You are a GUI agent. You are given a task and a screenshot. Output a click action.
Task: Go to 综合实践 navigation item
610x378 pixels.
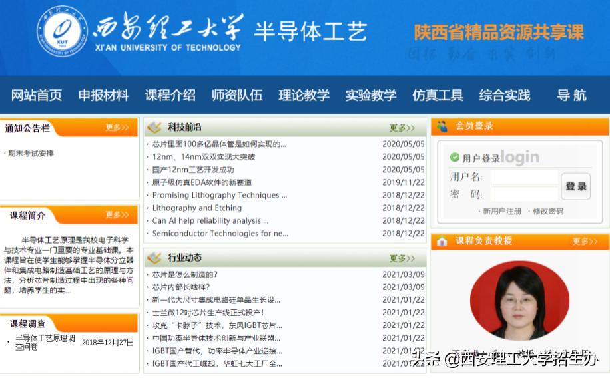(x=505, y=95)
